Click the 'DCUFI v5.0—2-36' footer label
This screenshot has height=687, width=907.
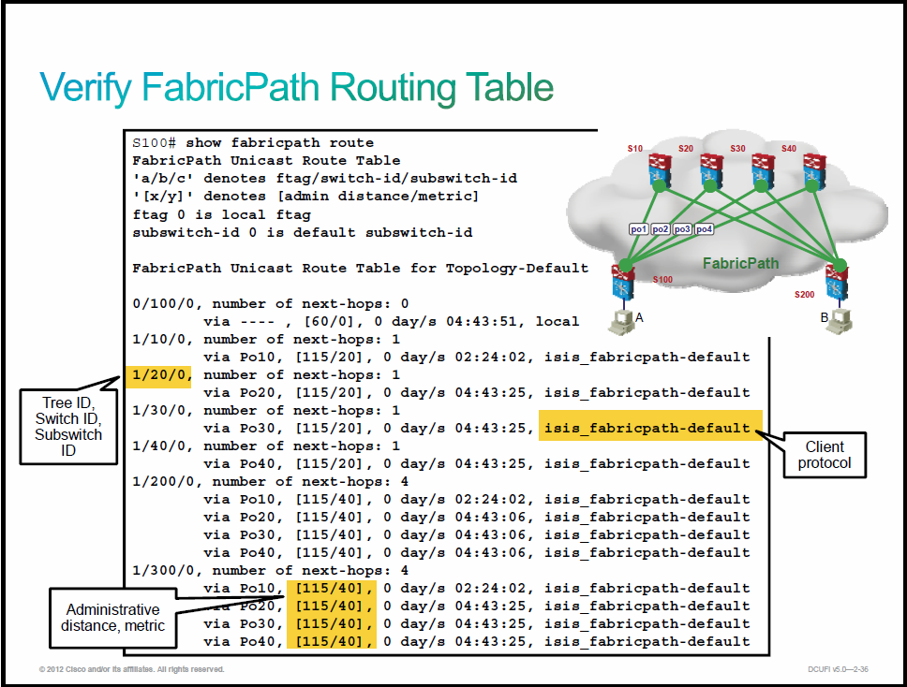click(x=839, y=669)
